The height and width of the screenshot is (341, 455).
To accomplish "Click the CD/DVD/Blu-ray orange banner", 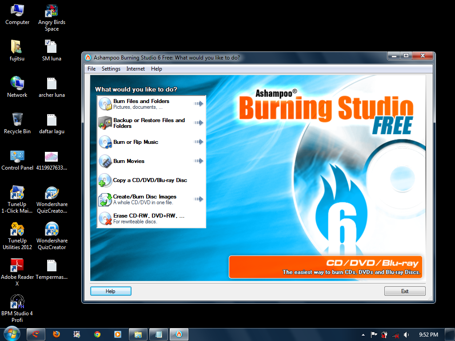I will 326,267.
